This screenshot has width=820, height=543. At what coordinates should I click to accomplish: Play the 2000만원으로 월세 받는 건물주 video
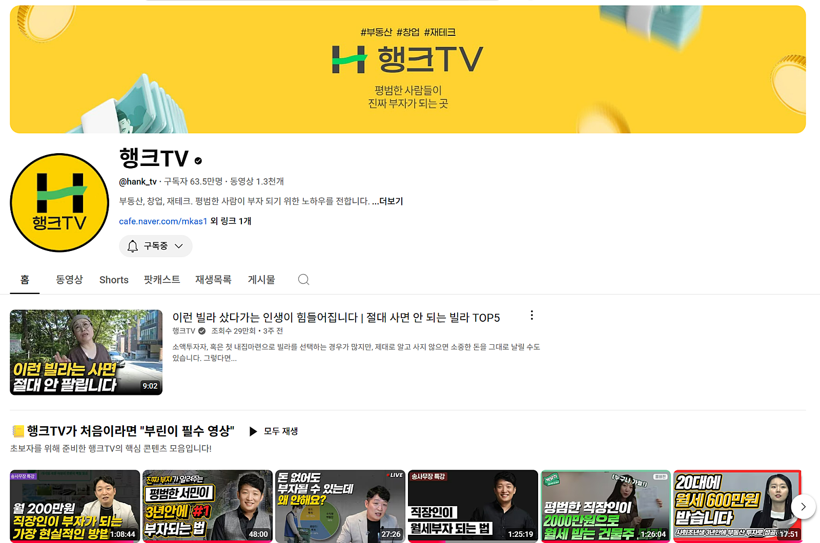click(x=606, y=506)
